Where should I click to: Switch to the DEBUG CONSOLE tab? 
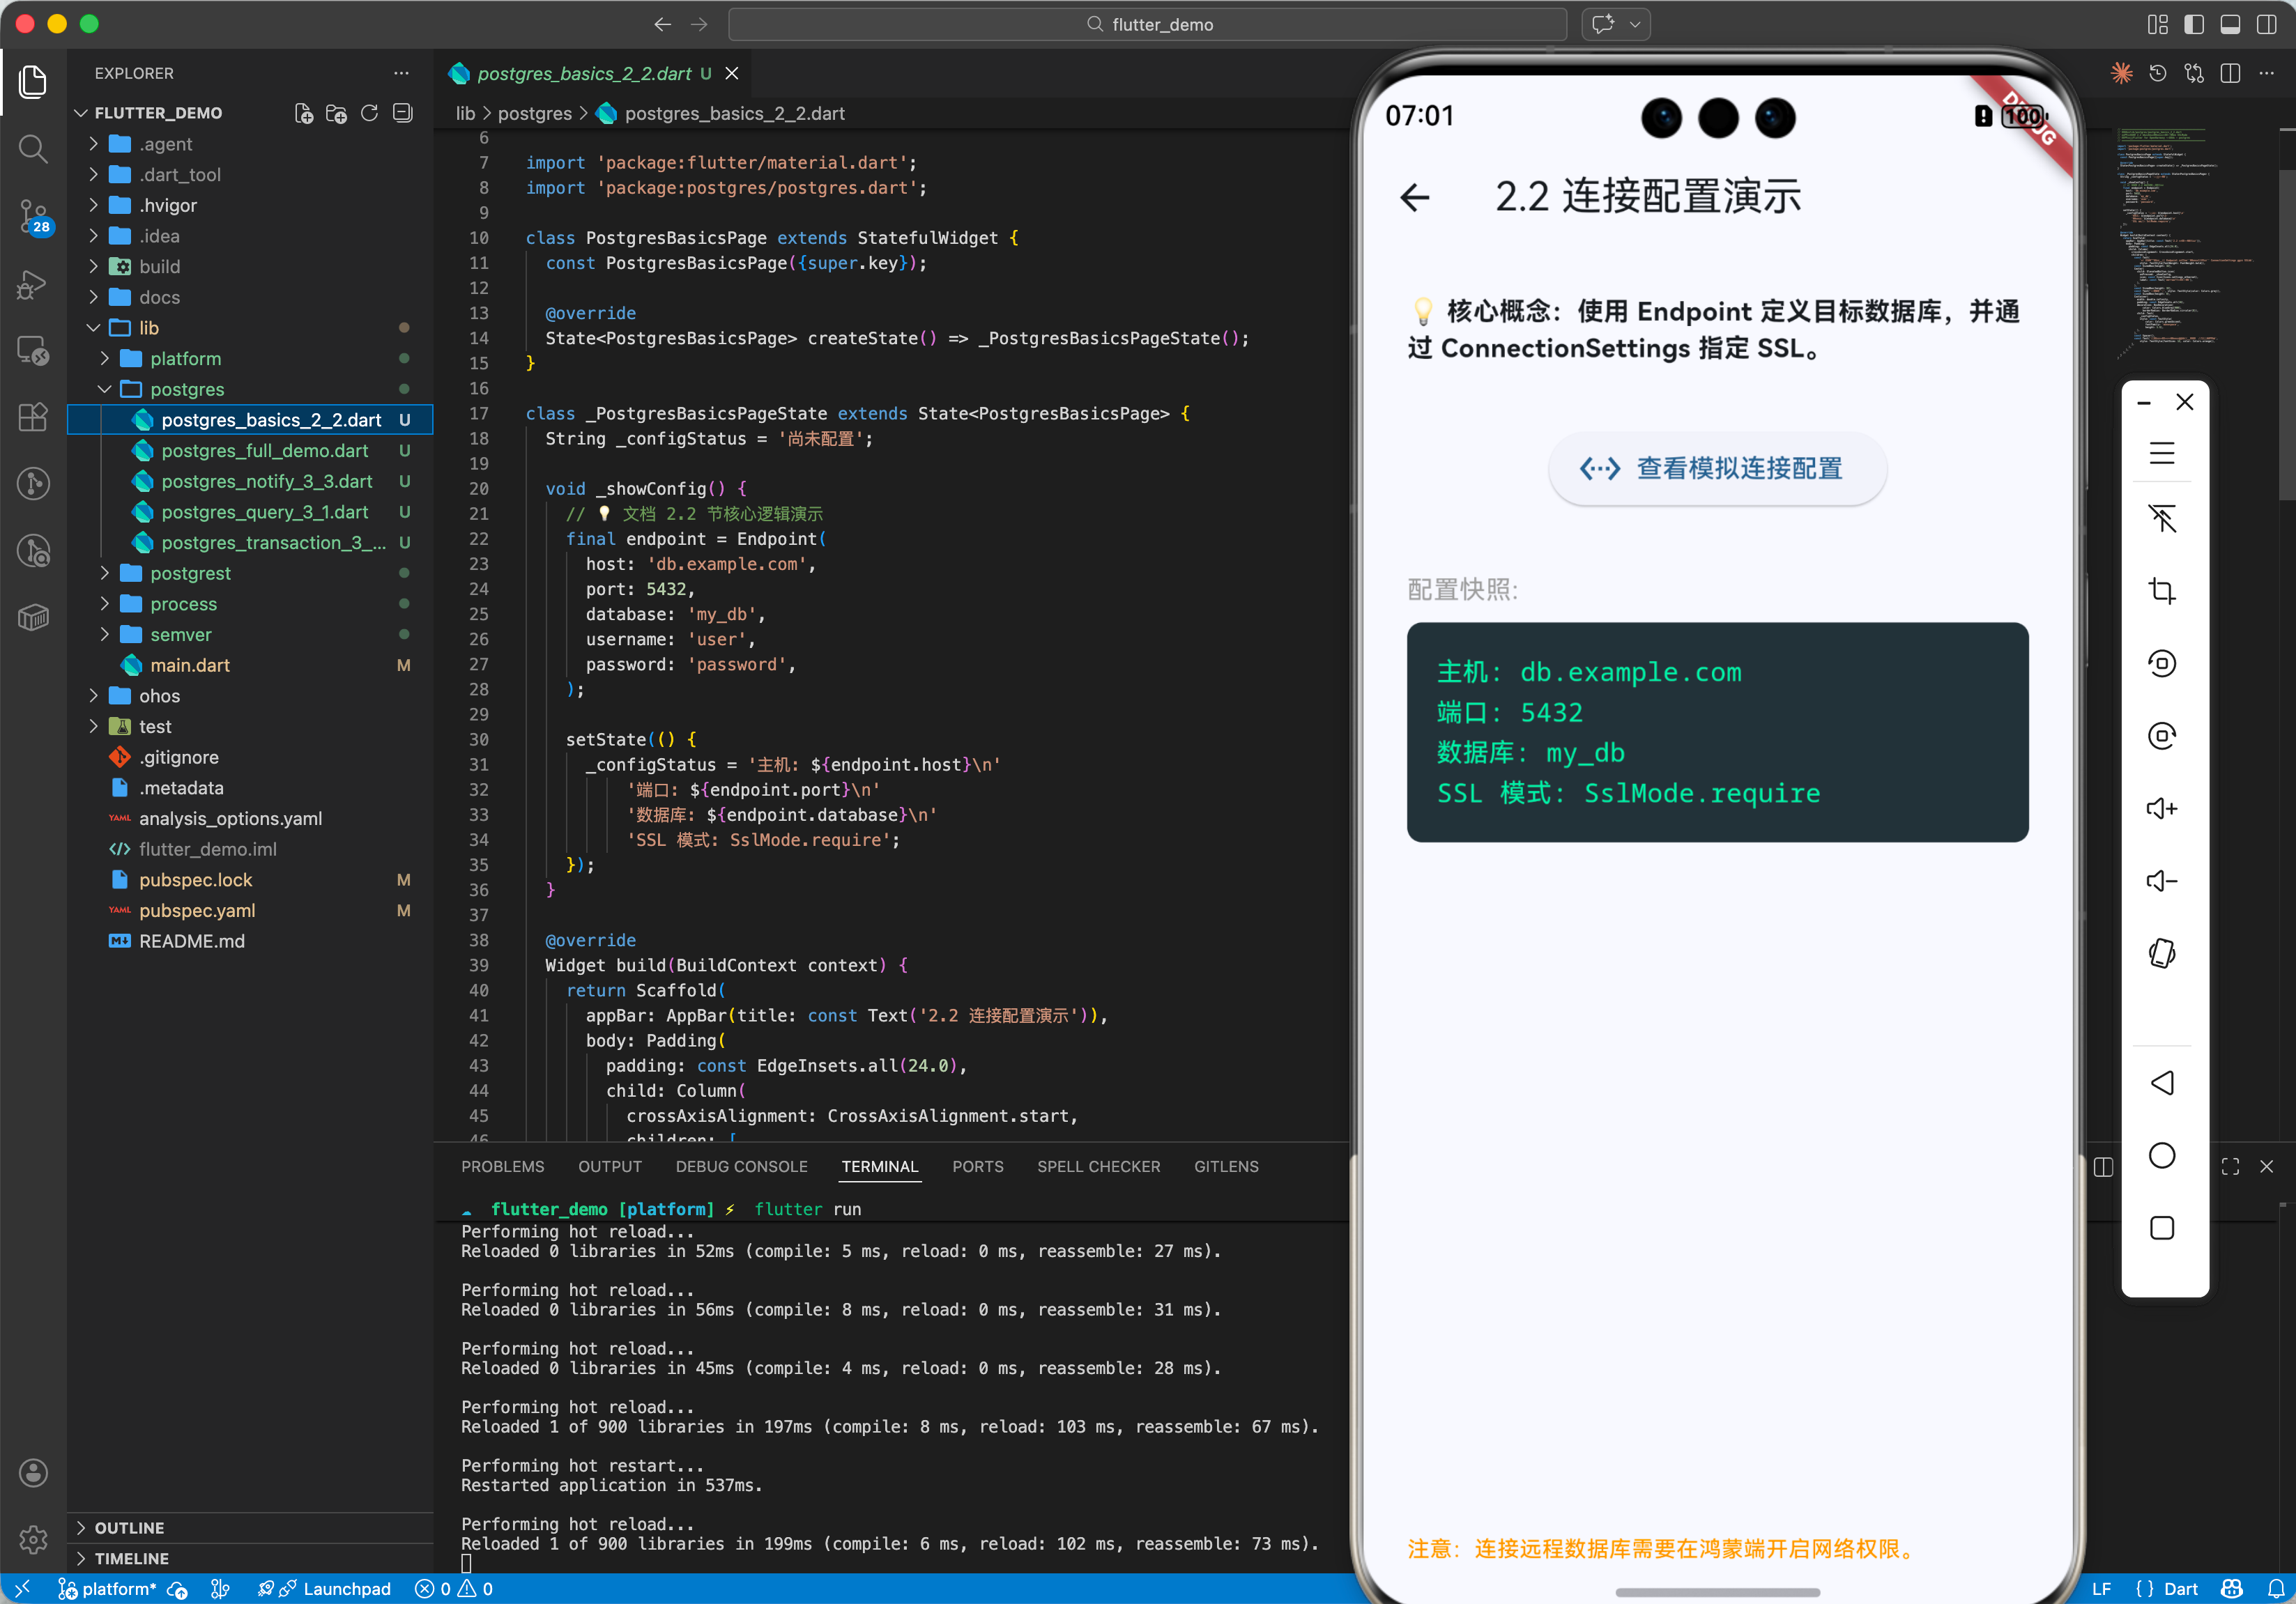[x=741, y=1166]
